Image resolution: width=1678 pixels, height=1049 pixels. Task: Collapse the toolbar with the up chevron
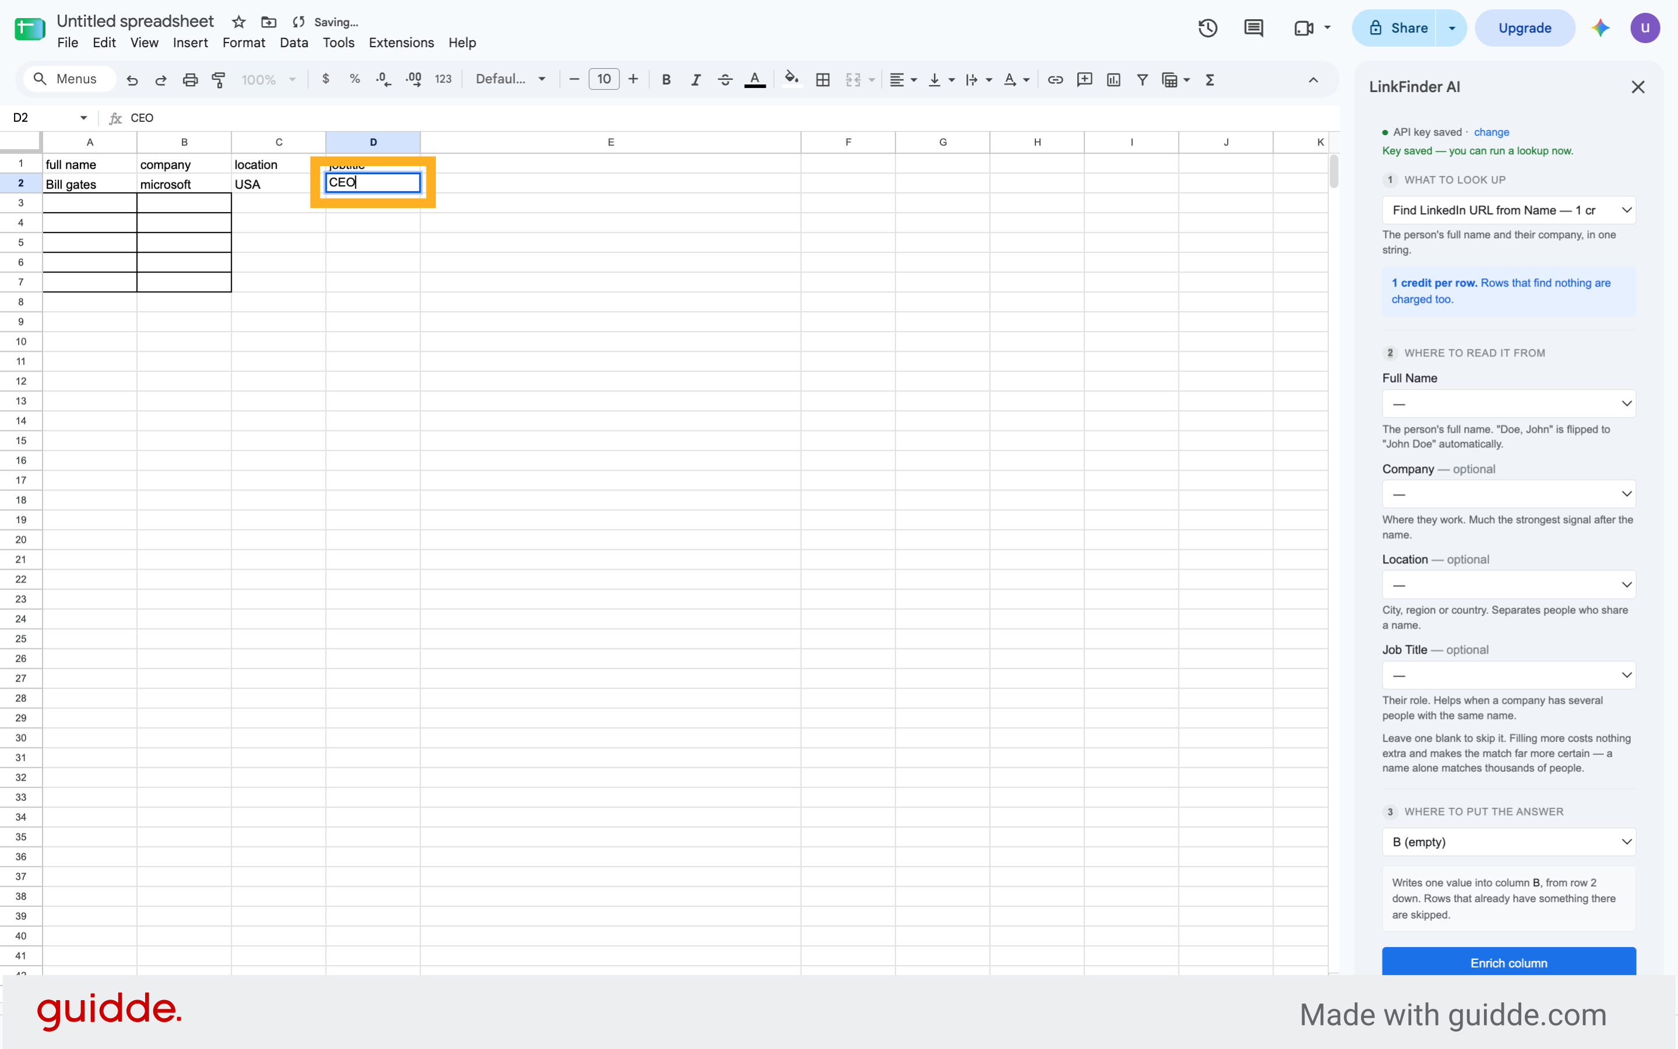pos(1313,80)
